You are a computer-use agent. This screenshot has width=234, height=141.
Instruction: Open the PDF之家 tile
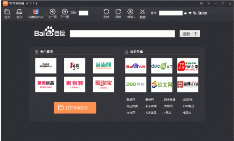188,66
